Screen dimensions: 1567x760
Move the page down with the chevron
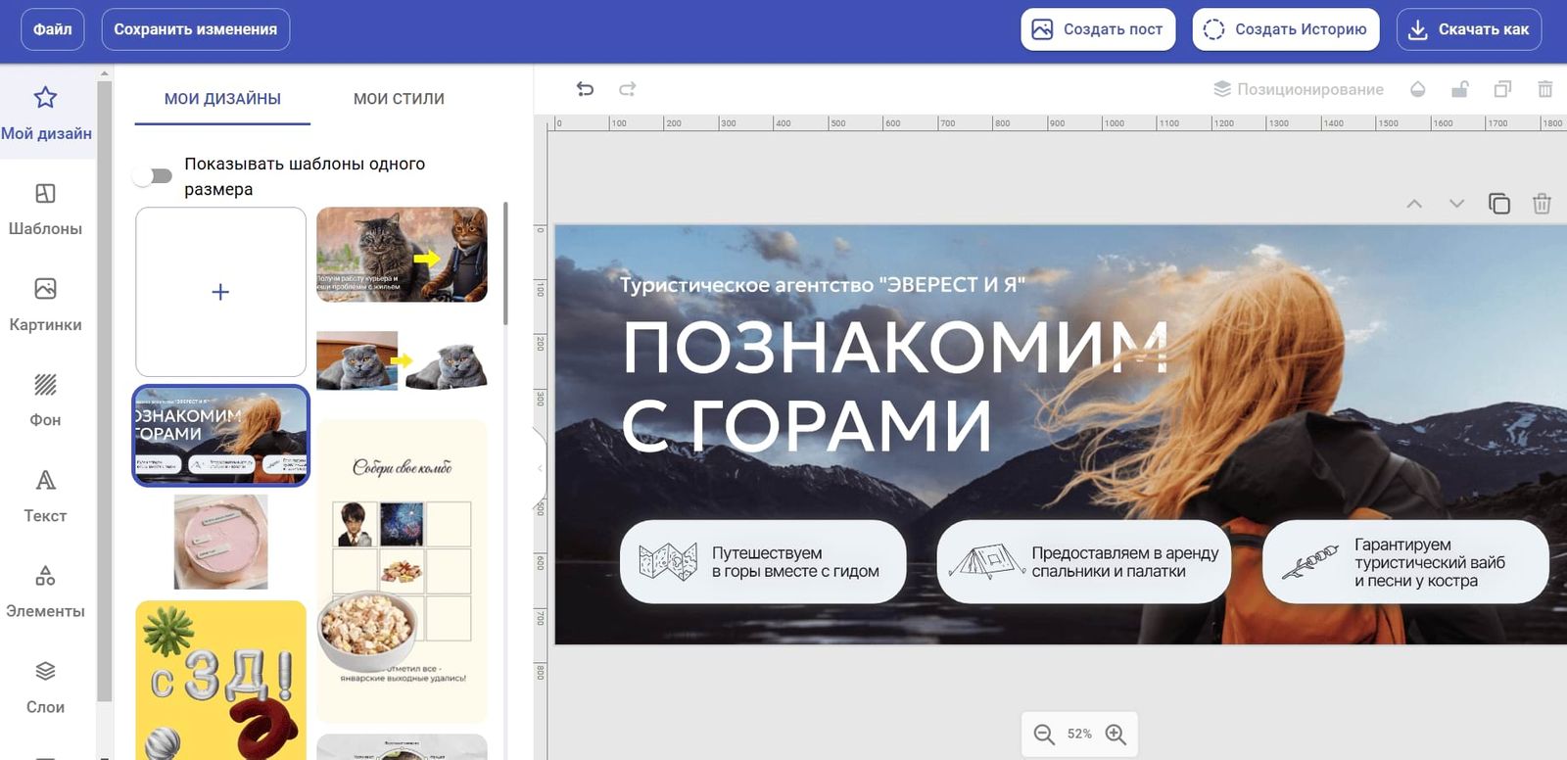coord(1456,204)
